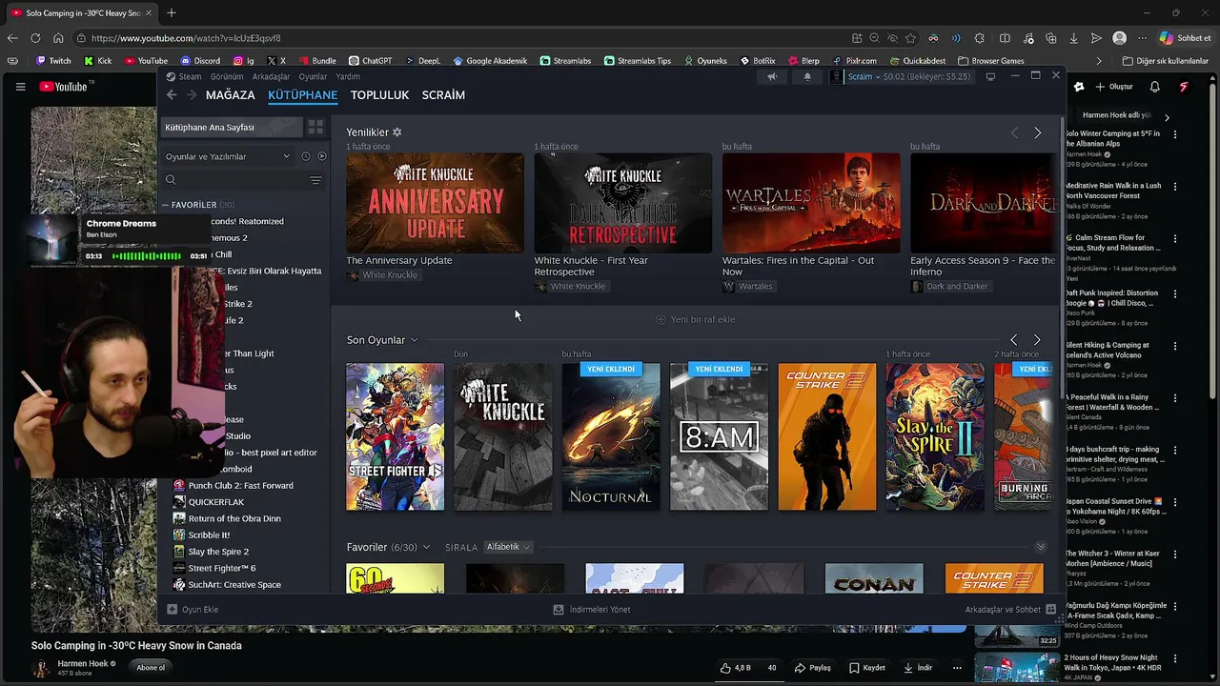Select Punch Club 2: Fast Forward

point(240,486)
